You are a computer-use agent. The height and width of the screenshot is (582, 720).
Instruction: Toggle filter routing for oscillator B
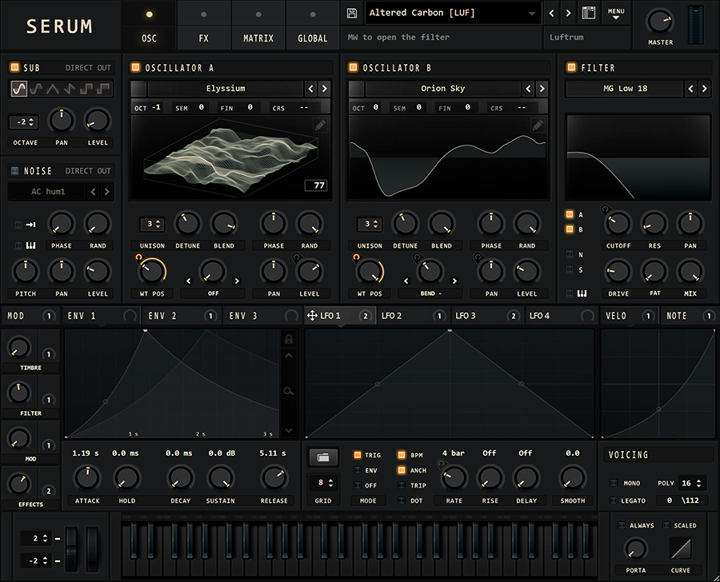tap(570, 229)
